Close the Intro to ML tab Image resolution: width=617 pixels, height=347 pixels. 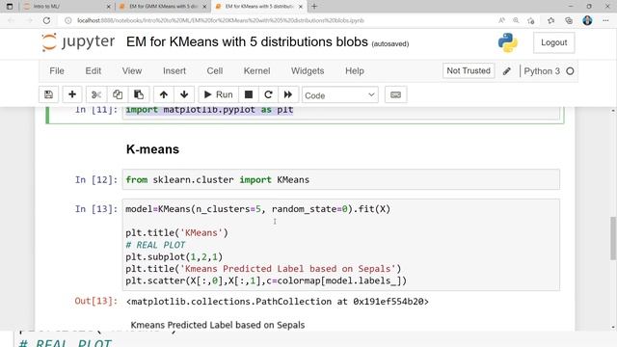(x=109, y=7)
